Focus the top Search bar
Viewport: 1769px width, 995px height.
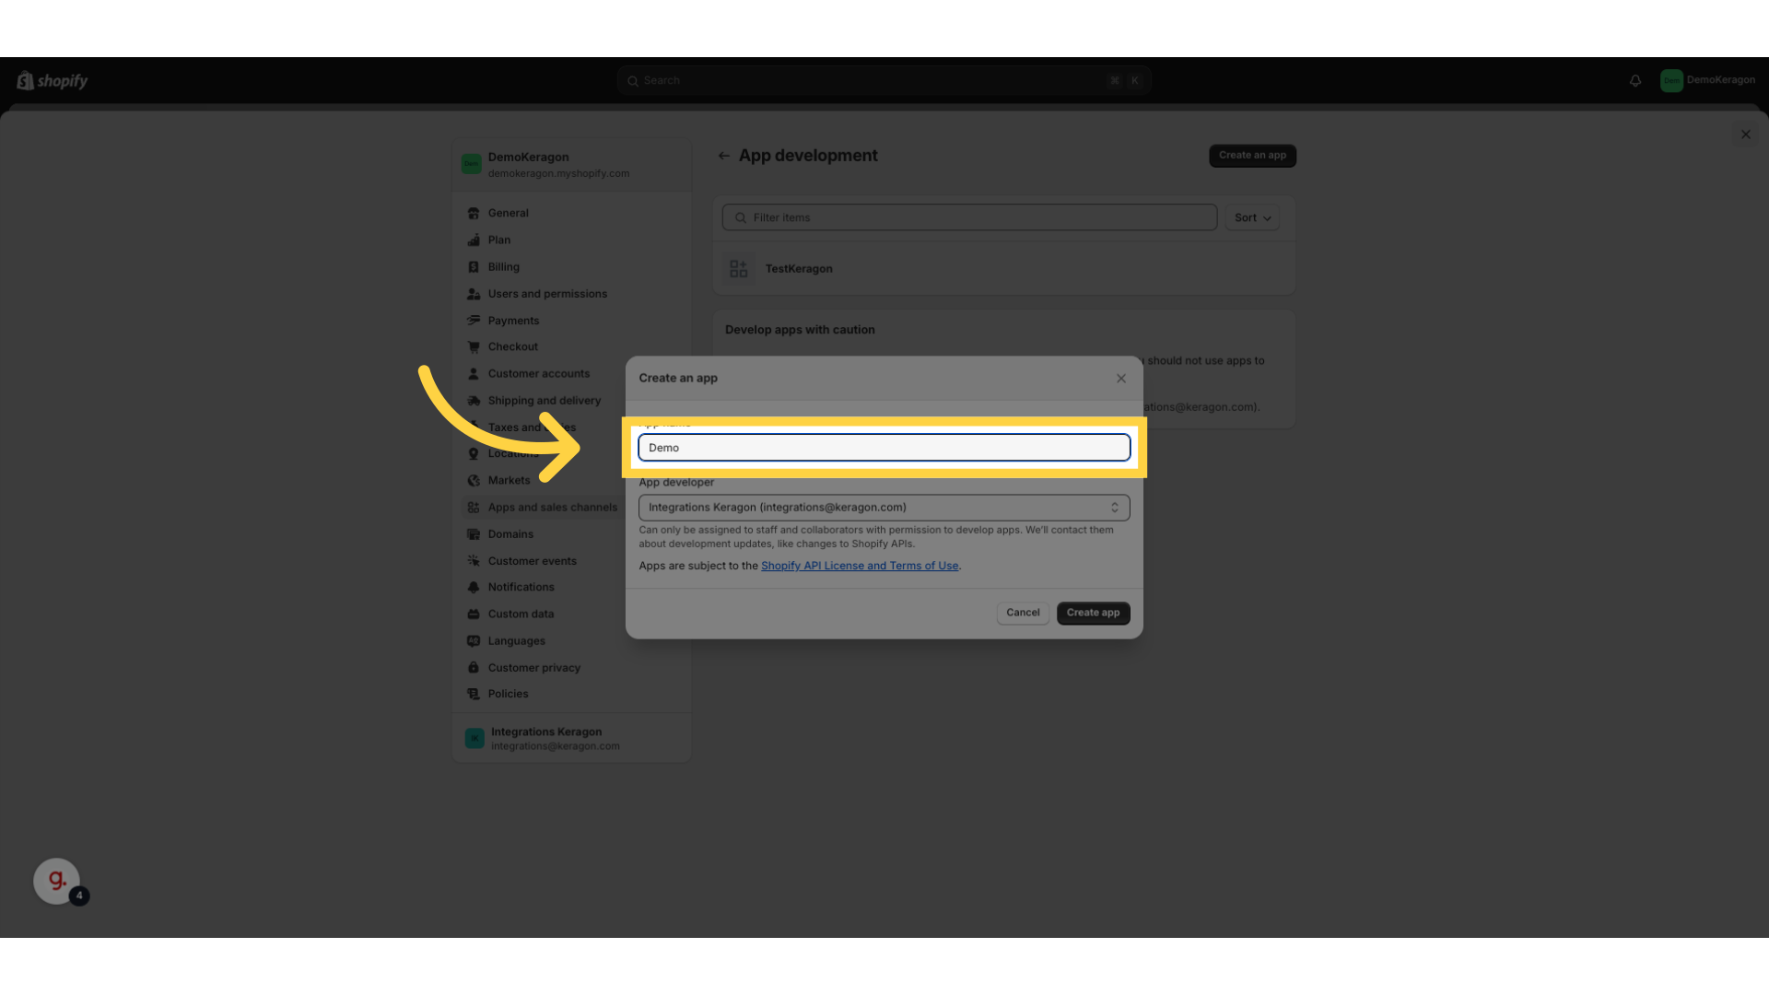[x=884, y=81]
